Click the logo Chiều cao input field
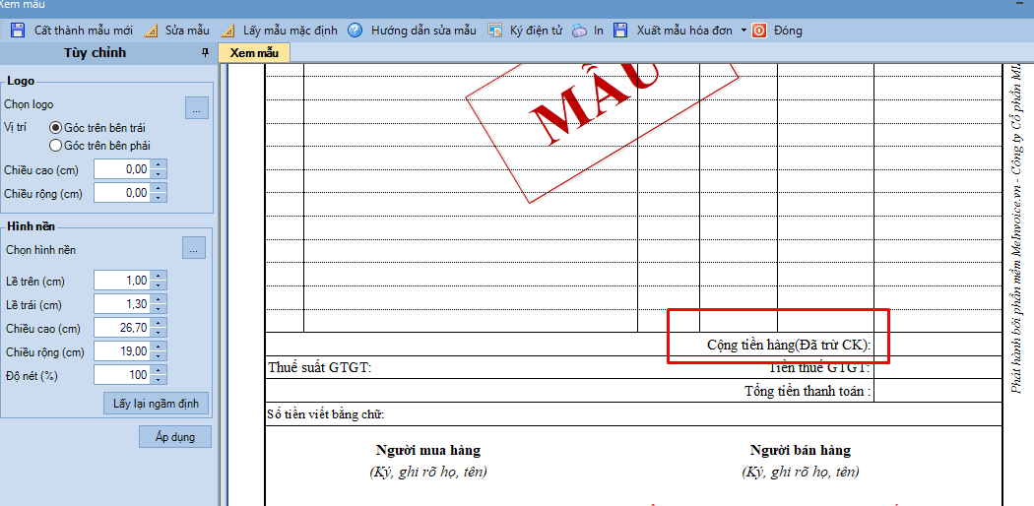 pyautogui.click(x=122, y=169)
